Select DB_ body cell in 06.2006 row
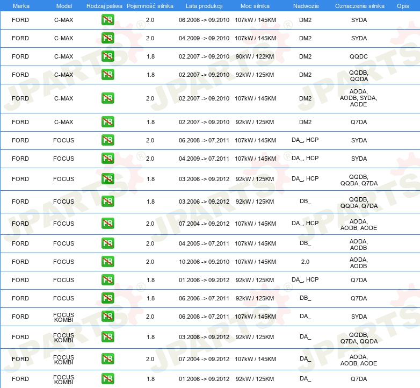The height and width of the screenshot is (388, 420). pos(306,298)
